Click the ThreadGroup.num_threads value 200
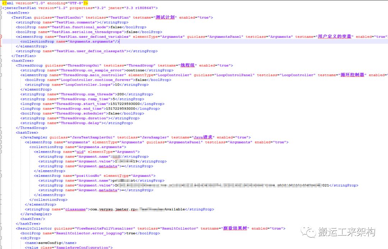The height and width of the screenshot is (249, 388). tap(120, 94)
